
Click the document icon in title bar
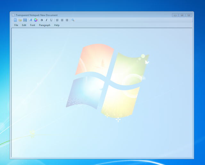pyautogui.click(x=13, y=15)
